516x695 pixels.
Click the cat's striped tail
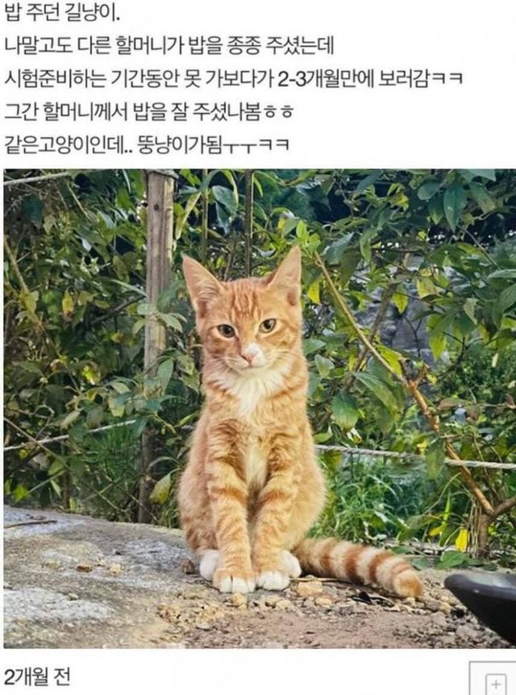pos(360,565)
